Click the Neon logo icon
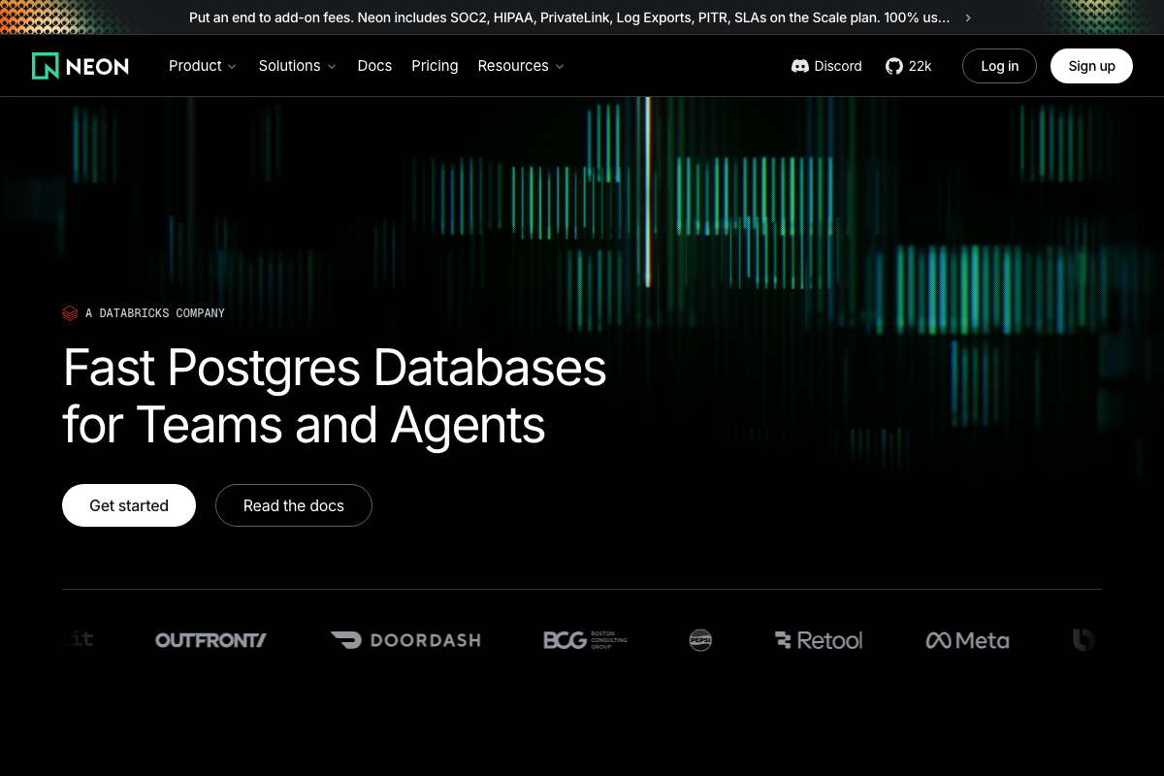 (46, 66)
